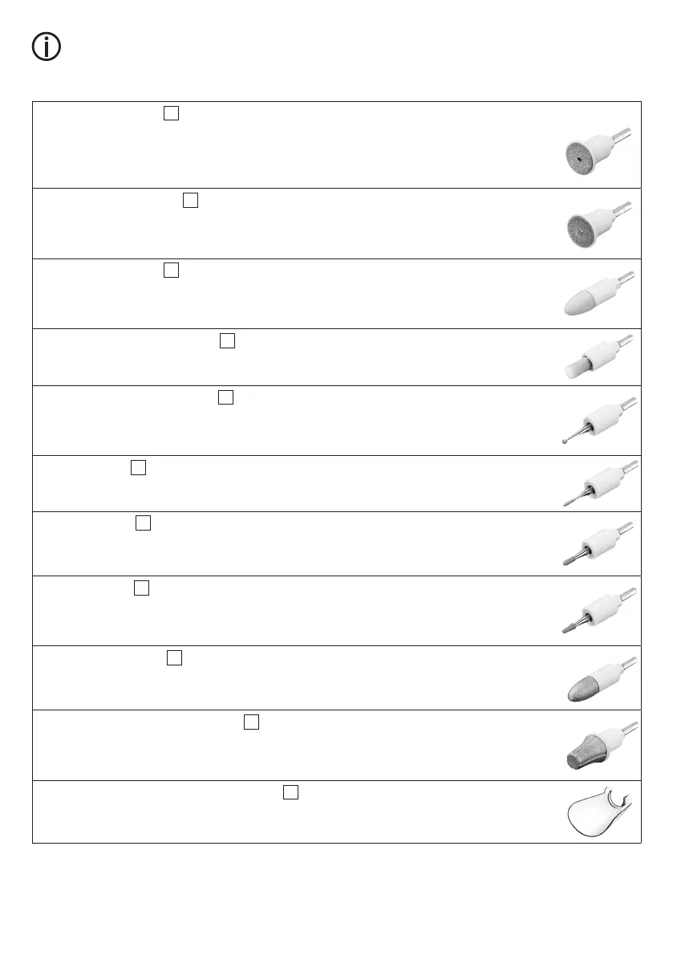Click the information icon at the top

point(47,47)
